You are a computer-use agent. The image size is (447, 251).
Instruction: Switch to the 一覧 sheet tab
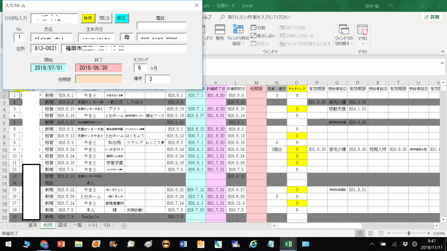[78, 225]
